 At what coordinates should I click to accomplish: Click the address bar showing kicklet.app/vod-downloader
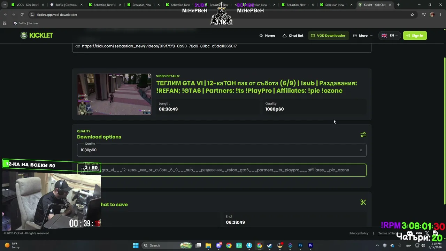click(223, 15)
